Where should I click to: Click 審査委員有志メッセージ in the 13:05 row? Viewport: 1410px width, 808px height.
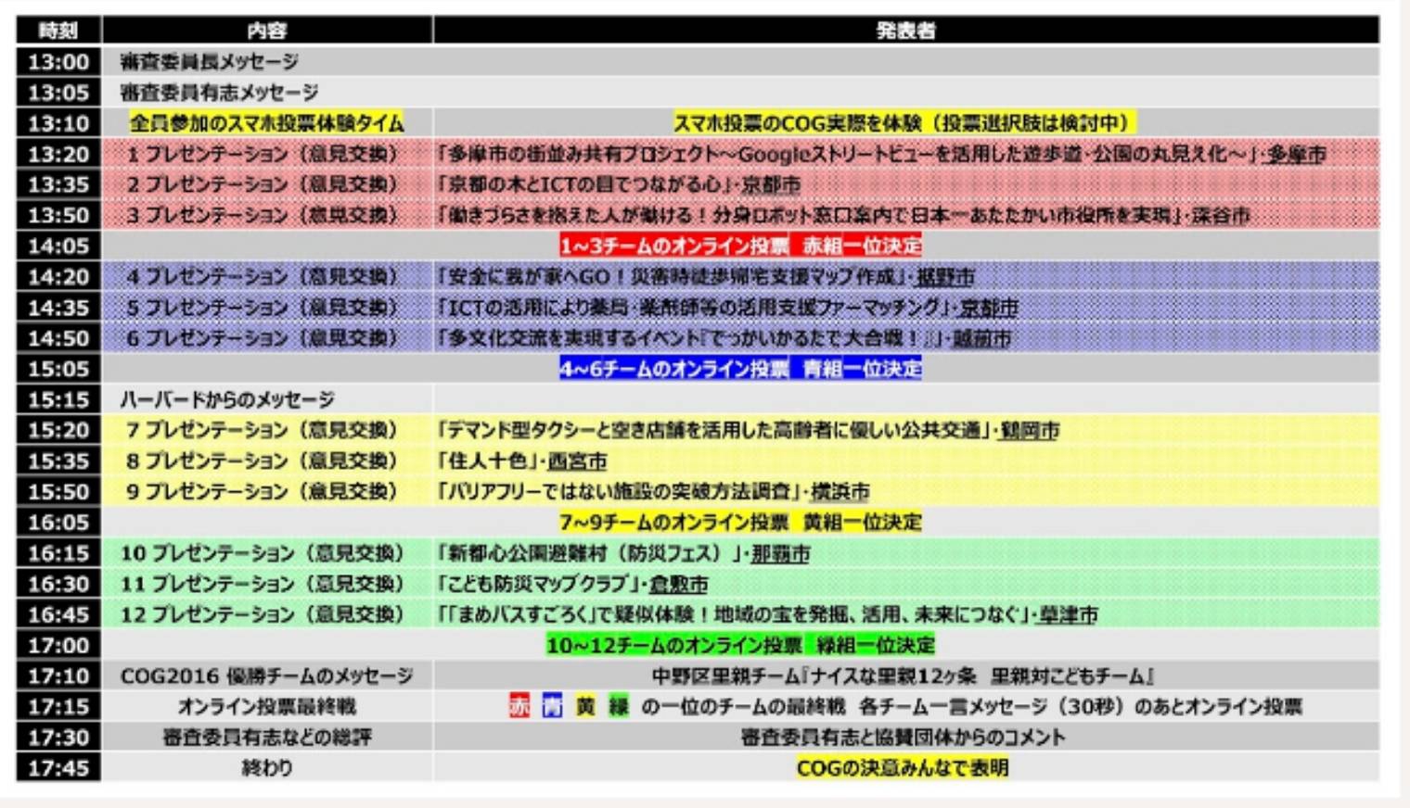(219, 93)
